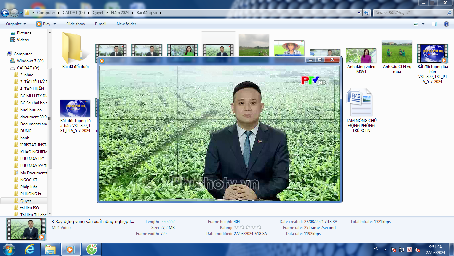Screen dimensions: 454x256
Task: Click the muted volume icon in system tray
Action: click(x=417, y=250)
